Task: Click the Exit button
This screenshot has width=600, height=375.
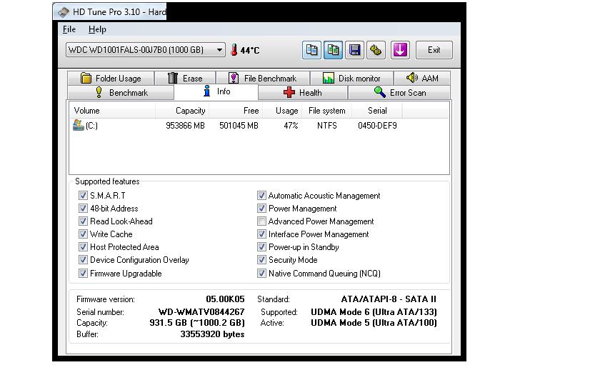Action: point(434,50)
